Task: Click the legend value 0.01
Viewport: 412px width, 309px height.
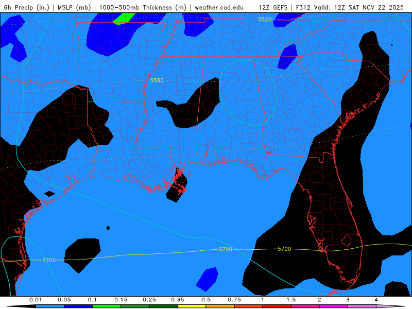Action: (36, 300)
